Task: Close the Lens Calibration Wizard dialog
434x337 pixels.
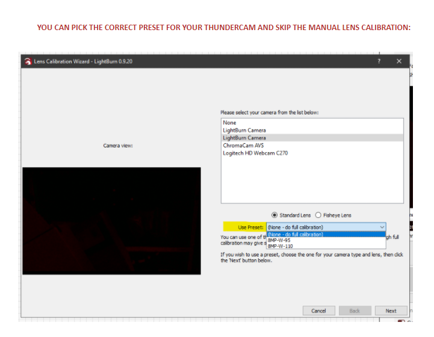Action: 399,61
